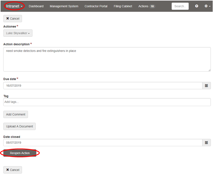Navigate to the Contractor Portal
The height and width of the screenshot is (175, 214).
click(x=96, y=6)
